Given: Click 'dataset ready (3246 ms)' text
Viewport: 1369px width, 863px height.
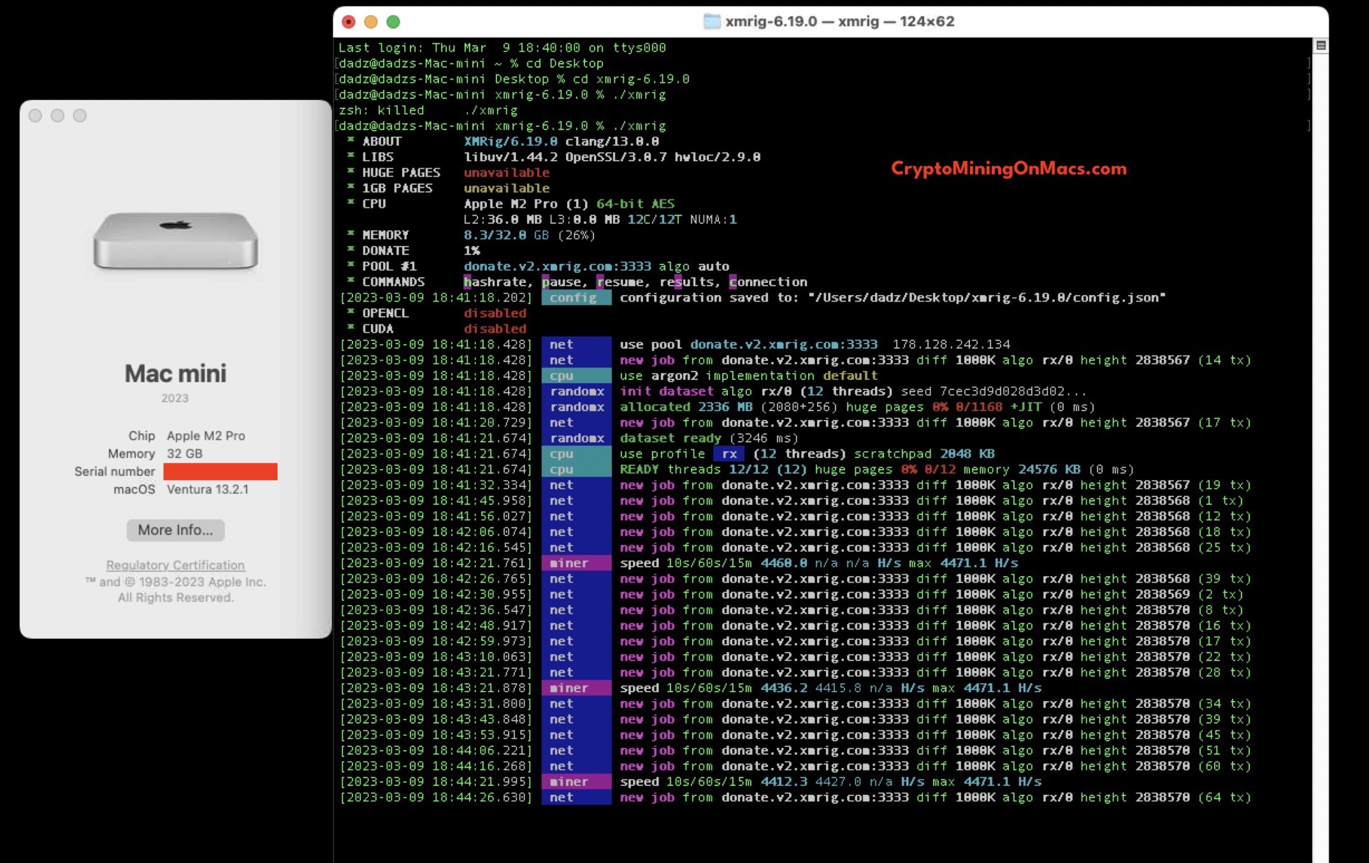Looking at the screenshot, I should 709,439.
